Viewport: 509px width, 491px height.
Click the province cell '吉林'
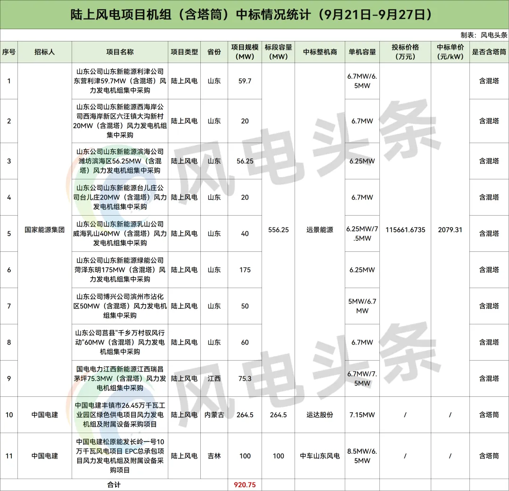click(x=214, y=456)
